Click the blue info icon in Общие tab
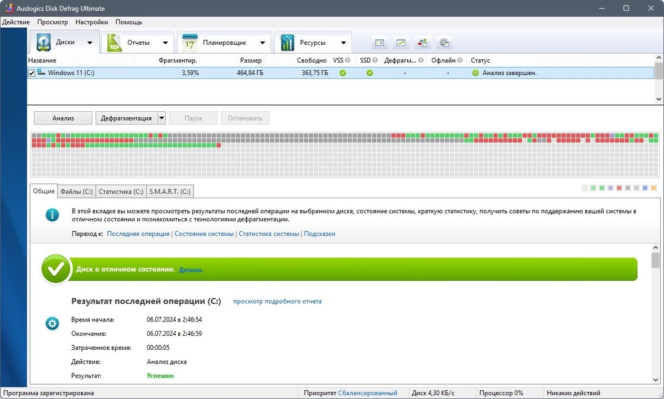 (x=52, y=215)
